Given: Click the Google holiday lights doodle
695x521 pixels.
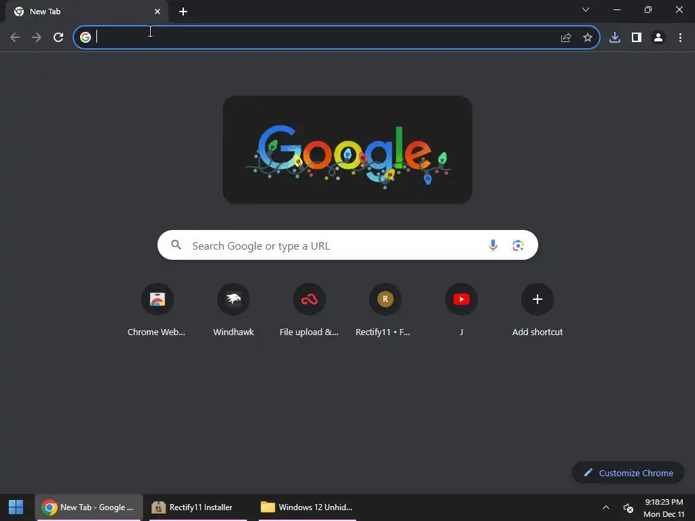Looking at the screenshot, I should [347, 150].
